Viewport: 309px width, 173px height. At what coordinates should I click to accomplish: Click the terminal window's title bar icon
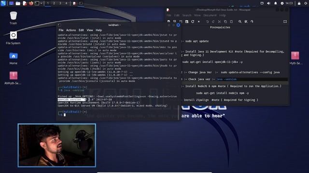(59, 25)
